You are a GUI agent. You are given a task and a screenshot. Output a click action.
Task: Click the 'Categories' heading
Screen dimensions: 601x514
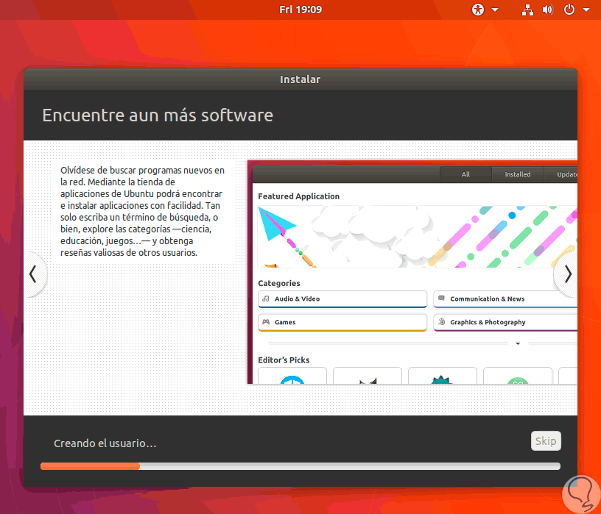click(279, 283)
